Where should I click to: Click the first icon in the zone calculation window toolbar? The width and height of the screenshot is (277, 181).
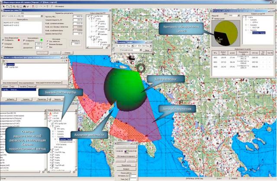(x=3, y=60)
